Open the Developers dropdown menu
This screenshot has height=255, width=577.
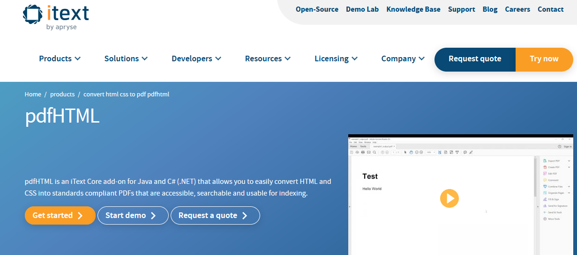pyautogui.click(x=196, y=58)
